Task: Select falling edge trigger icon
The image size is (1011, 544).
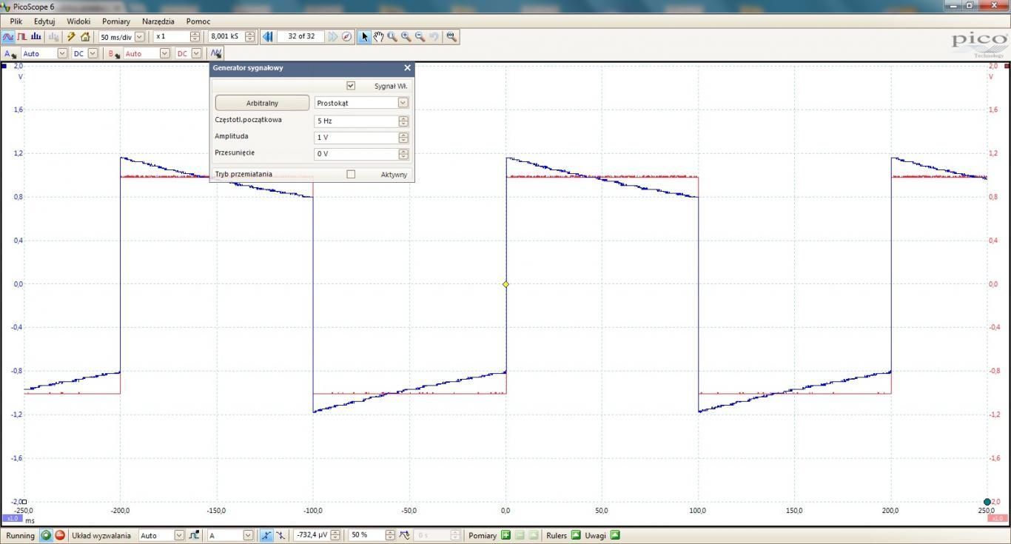Action: 280,535
